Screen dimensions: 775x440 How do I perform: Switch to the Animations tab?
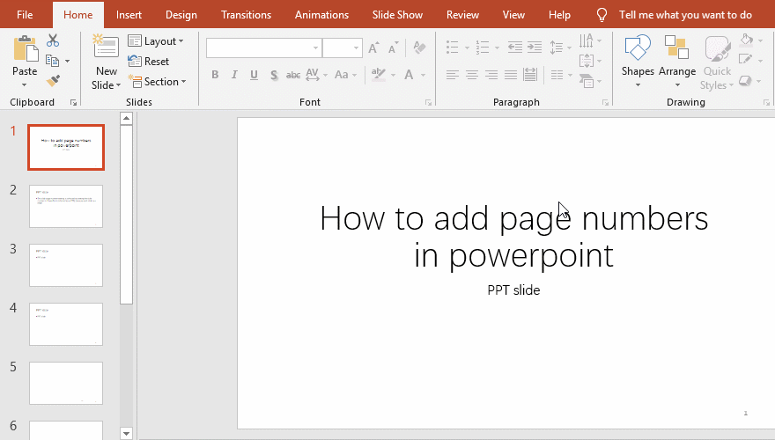(x=321, y=15)
